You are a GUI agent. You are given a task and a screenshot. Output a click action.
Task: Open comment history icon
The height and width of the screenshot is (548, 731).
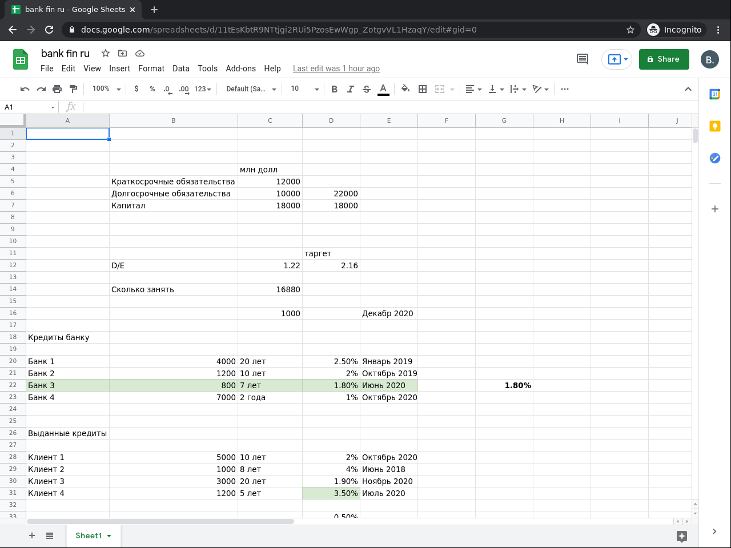(x=583, y=59)
